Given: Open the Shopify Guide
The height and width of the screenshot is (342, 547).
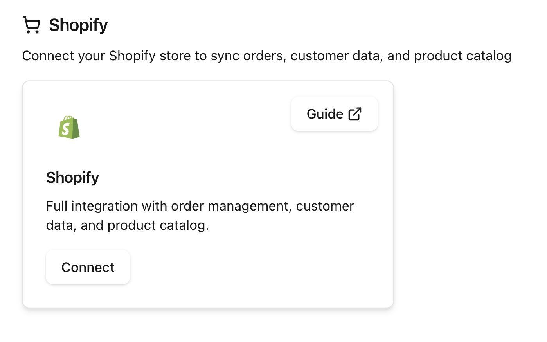Looking at the screenshot, I should click(334, 114).
